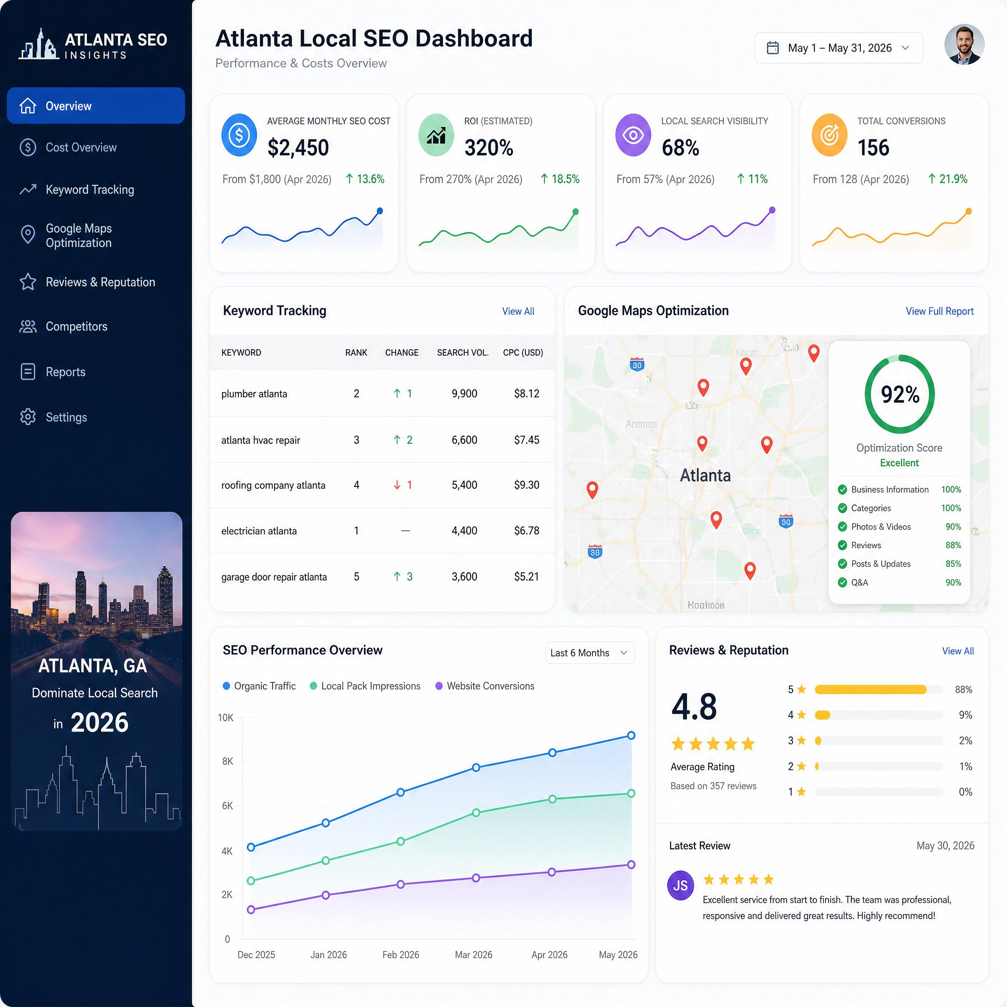Click the May 2026 Organic Traffic data point
Viewport: 1007px width, 1007px height.
(x=631, y=735)
